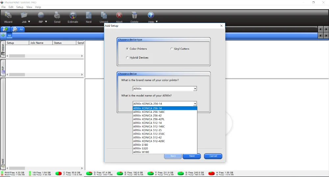The height and width of the screenshot is (177, 329).
Task: Click the Output panel horizontal scrollbar thumb
Action: pos(17,56)
